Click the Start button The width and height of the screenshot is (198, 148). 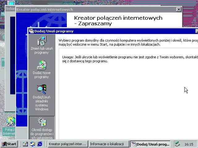9,144
